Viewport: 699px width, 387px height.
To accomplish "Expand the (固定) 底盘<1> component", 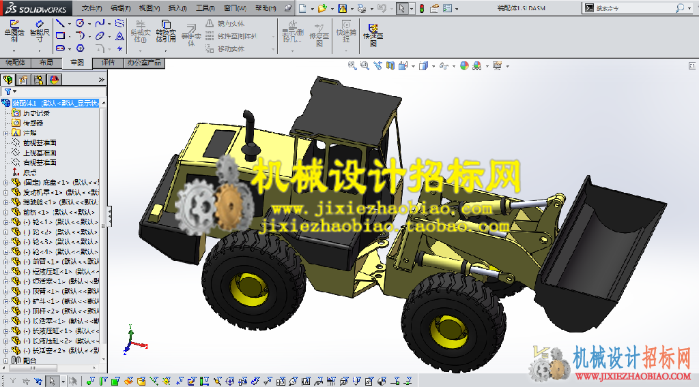I will 5,183.
